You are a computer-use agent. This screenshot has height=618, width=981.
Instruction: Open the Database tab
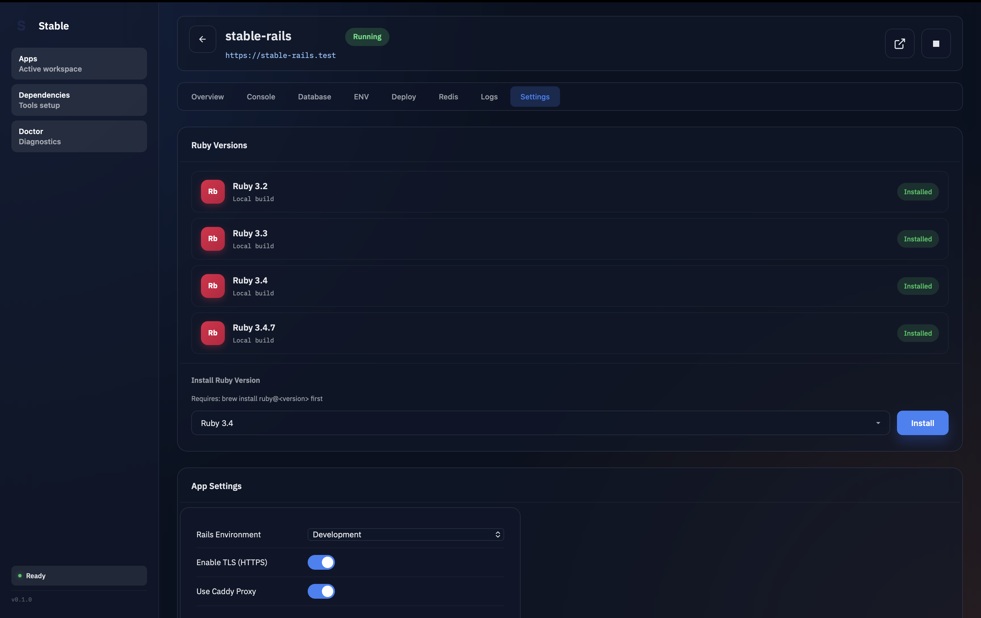(315, 97)
